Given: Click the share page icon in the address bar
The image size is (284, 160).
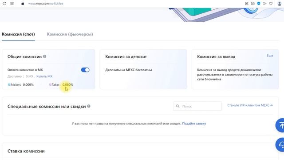Looking at the screenshot, I should pyautogui.click(x=247, y=4).
